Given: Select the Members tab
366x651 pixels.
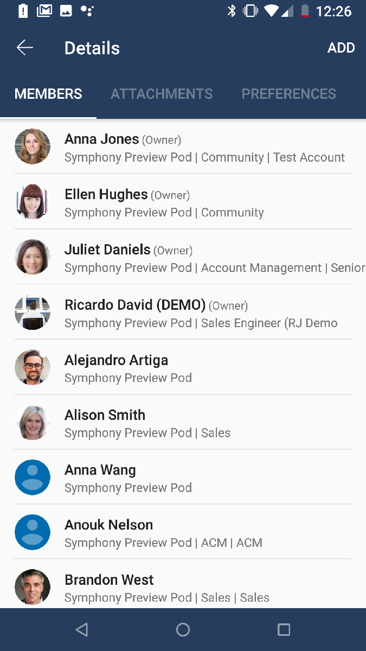Looking at the screenshot, I should (x=48, y=94).
